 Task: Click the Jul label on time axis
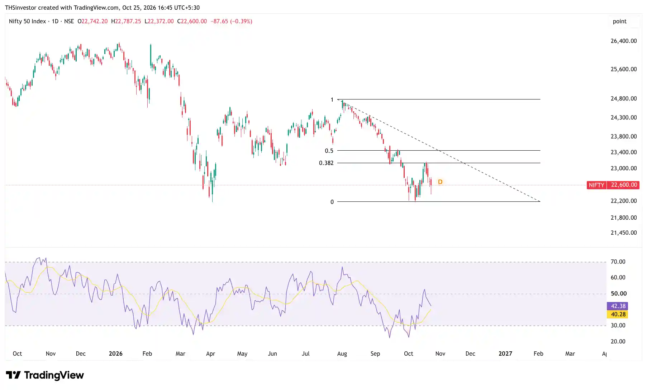(x=306, y=354)
